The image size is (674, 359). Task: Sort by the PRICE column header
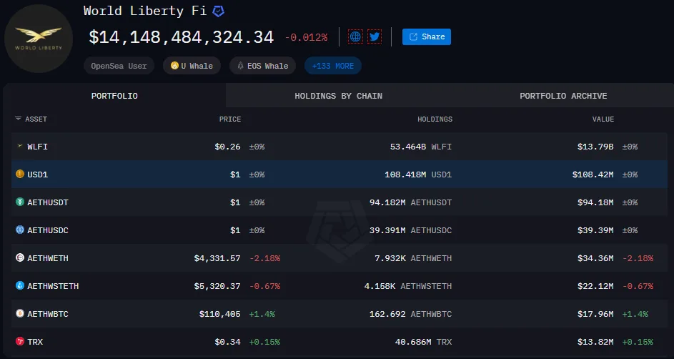[230, 119]
